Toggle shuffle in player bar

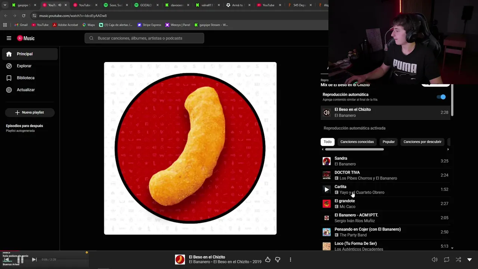(458, 260)
